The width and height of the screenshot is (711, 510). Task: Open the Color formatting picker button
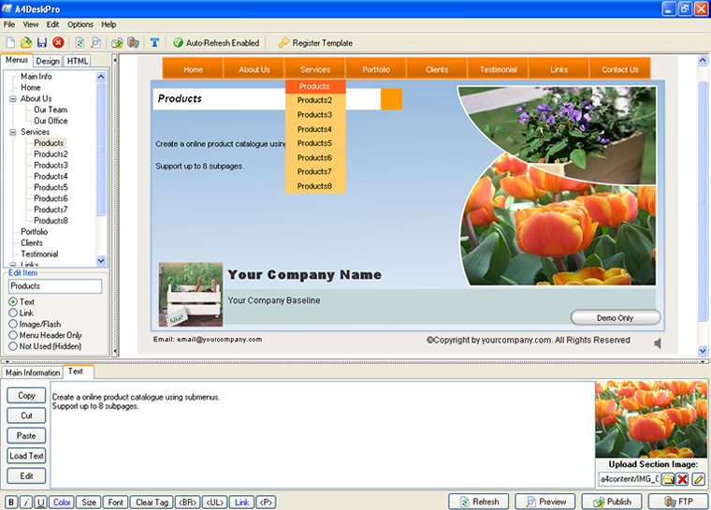[62, 503]
